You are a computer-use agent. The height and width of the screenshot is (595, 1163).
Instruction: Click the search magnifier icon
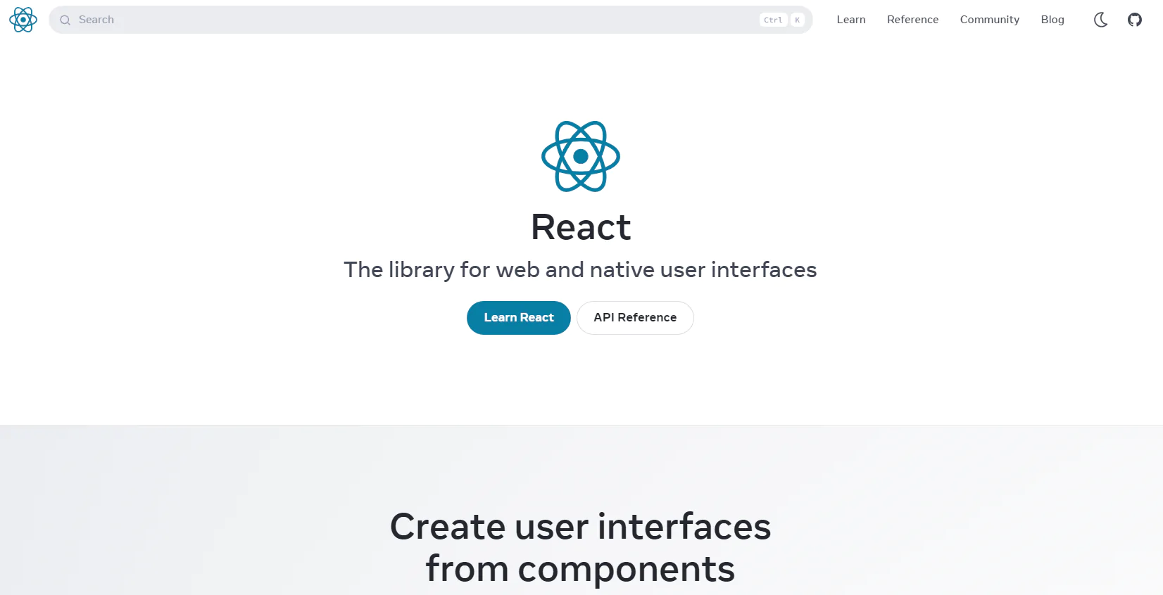pos(65,20)
